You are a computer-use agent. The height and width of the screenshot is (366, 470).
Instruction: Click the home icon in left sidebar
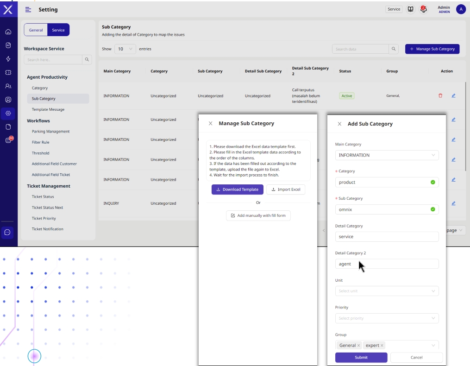(8, 32)
